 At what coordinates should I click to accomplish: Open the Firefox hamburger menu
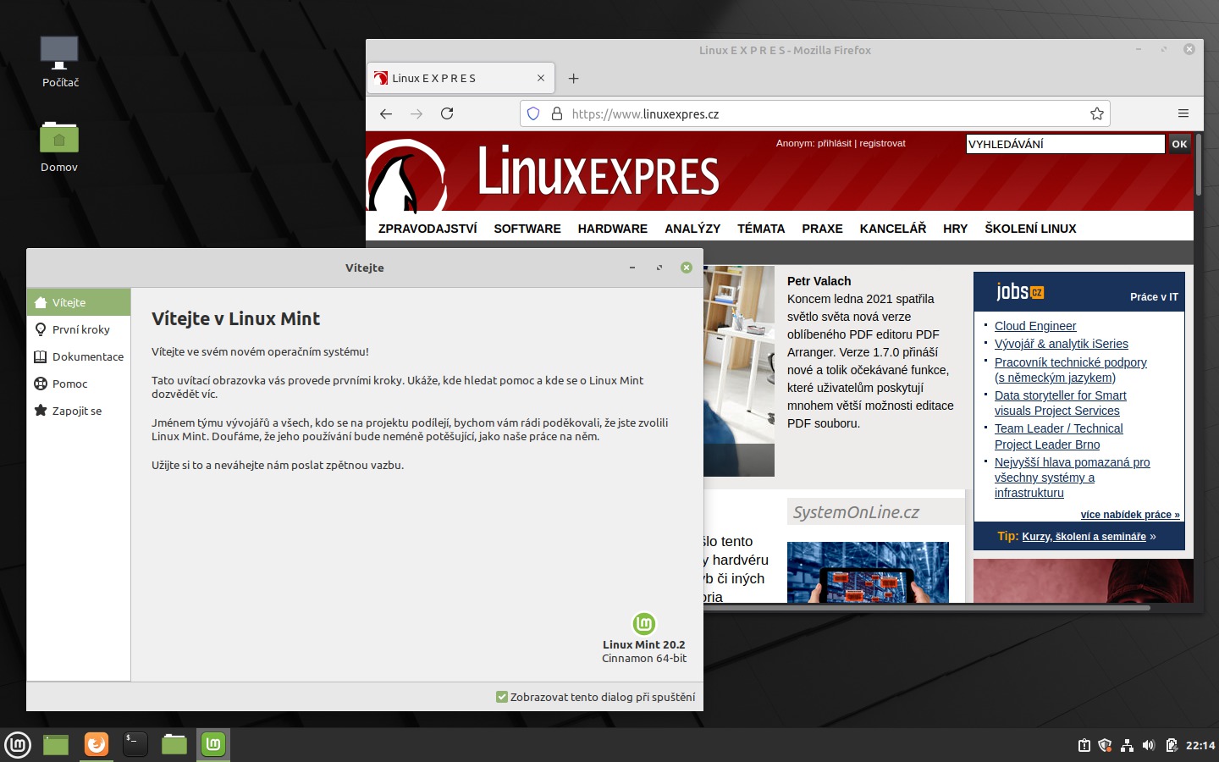pos(1183,113)
